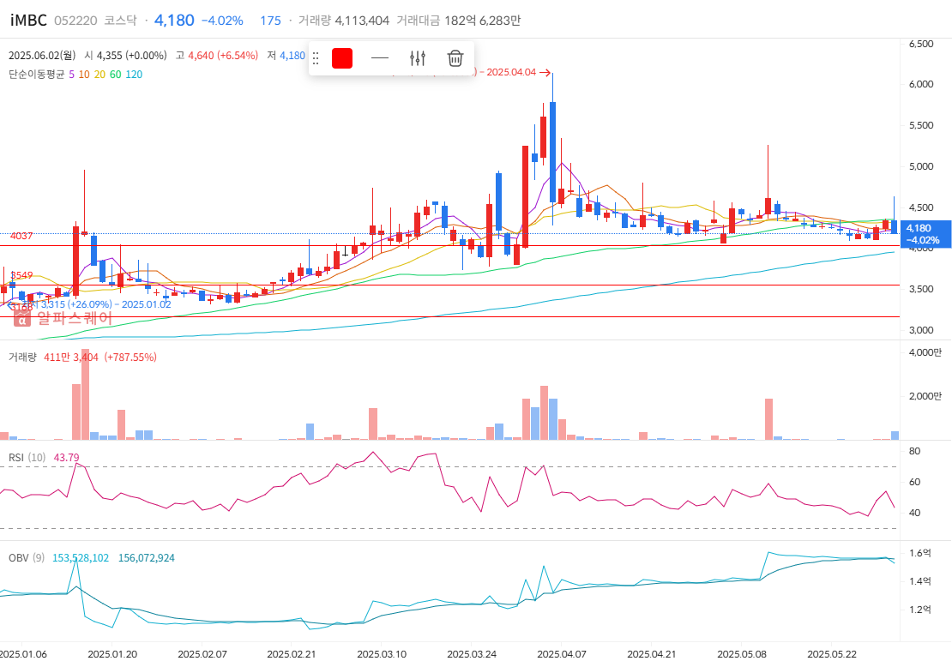Screen dimensions: 952x667
Task: Click the 5,500 price axis label
Action: click(921, 126)
